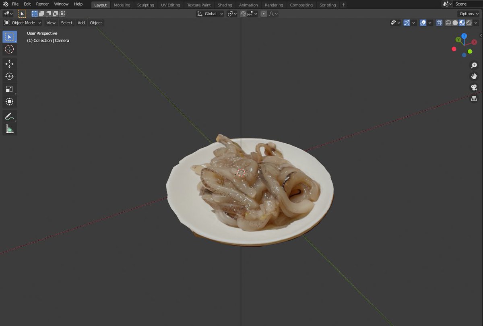The image size is (483, 326).
Task: Open the Window menu
Action: [61, 4]
